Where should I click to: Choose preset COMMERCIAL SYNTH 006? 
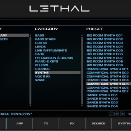click(108, 88)
